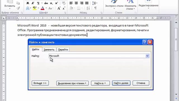Click word 'Office' in document
Screen dimensions: 179x101
pyautogui.click(x=22, y=30)
